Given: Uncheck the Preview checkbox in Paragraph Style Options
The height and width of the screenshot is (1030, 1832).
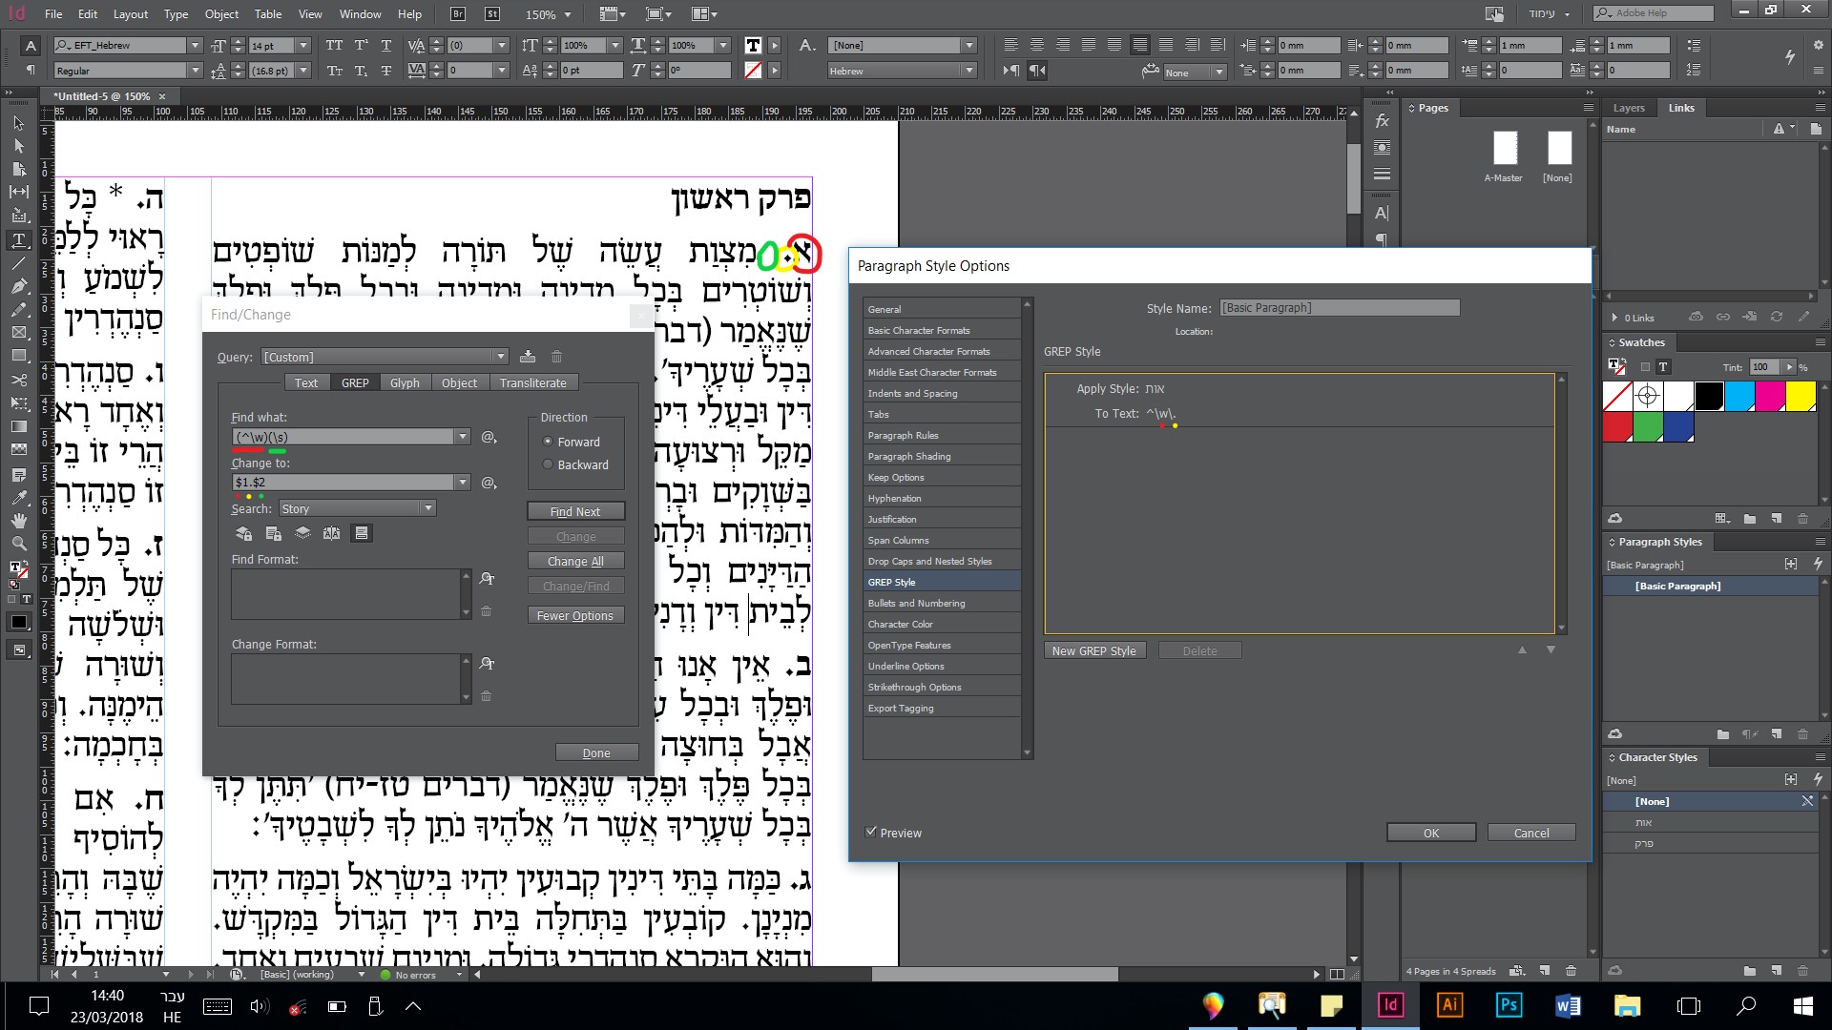Looking at the screenshot, I should [x=870, y=831].
